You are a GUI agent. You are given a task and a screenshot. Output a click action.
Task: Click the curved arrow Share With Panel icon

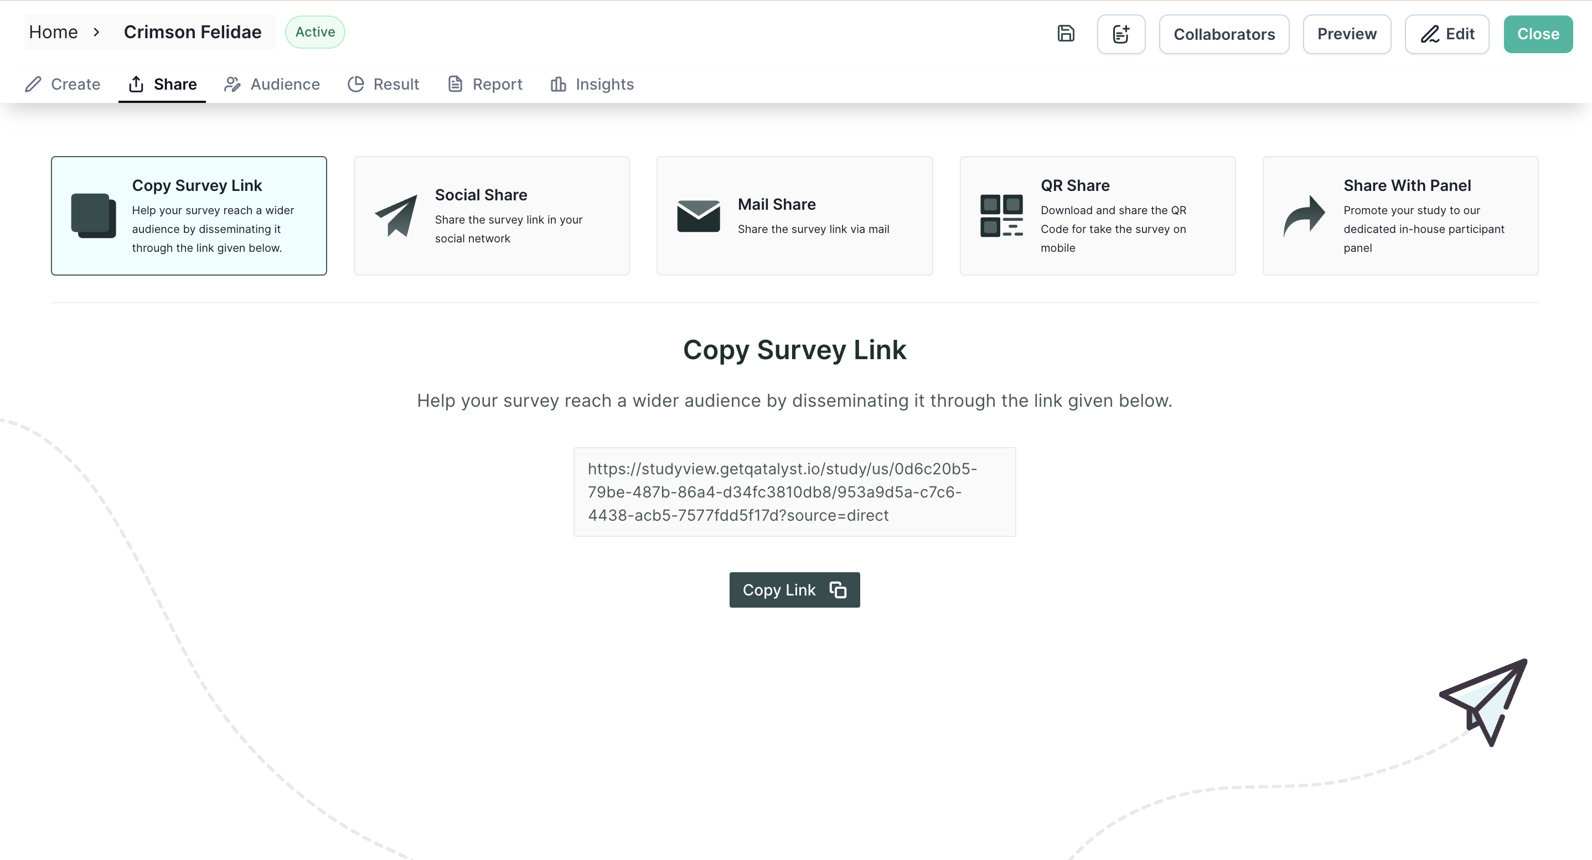click(x=1304, y=216)
